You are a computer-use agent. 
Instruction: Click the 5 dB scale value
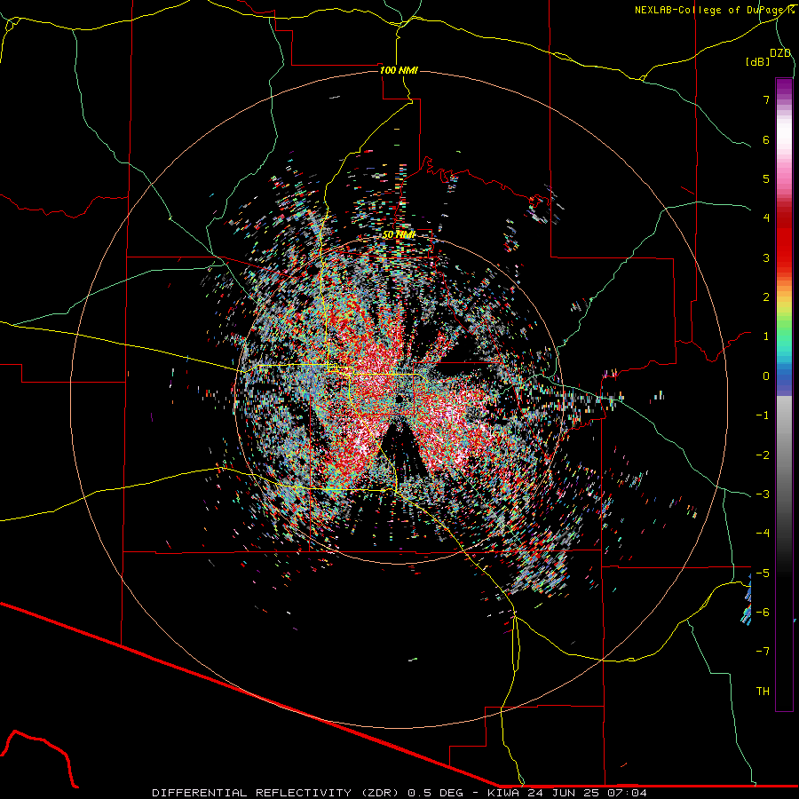point(766,178)
